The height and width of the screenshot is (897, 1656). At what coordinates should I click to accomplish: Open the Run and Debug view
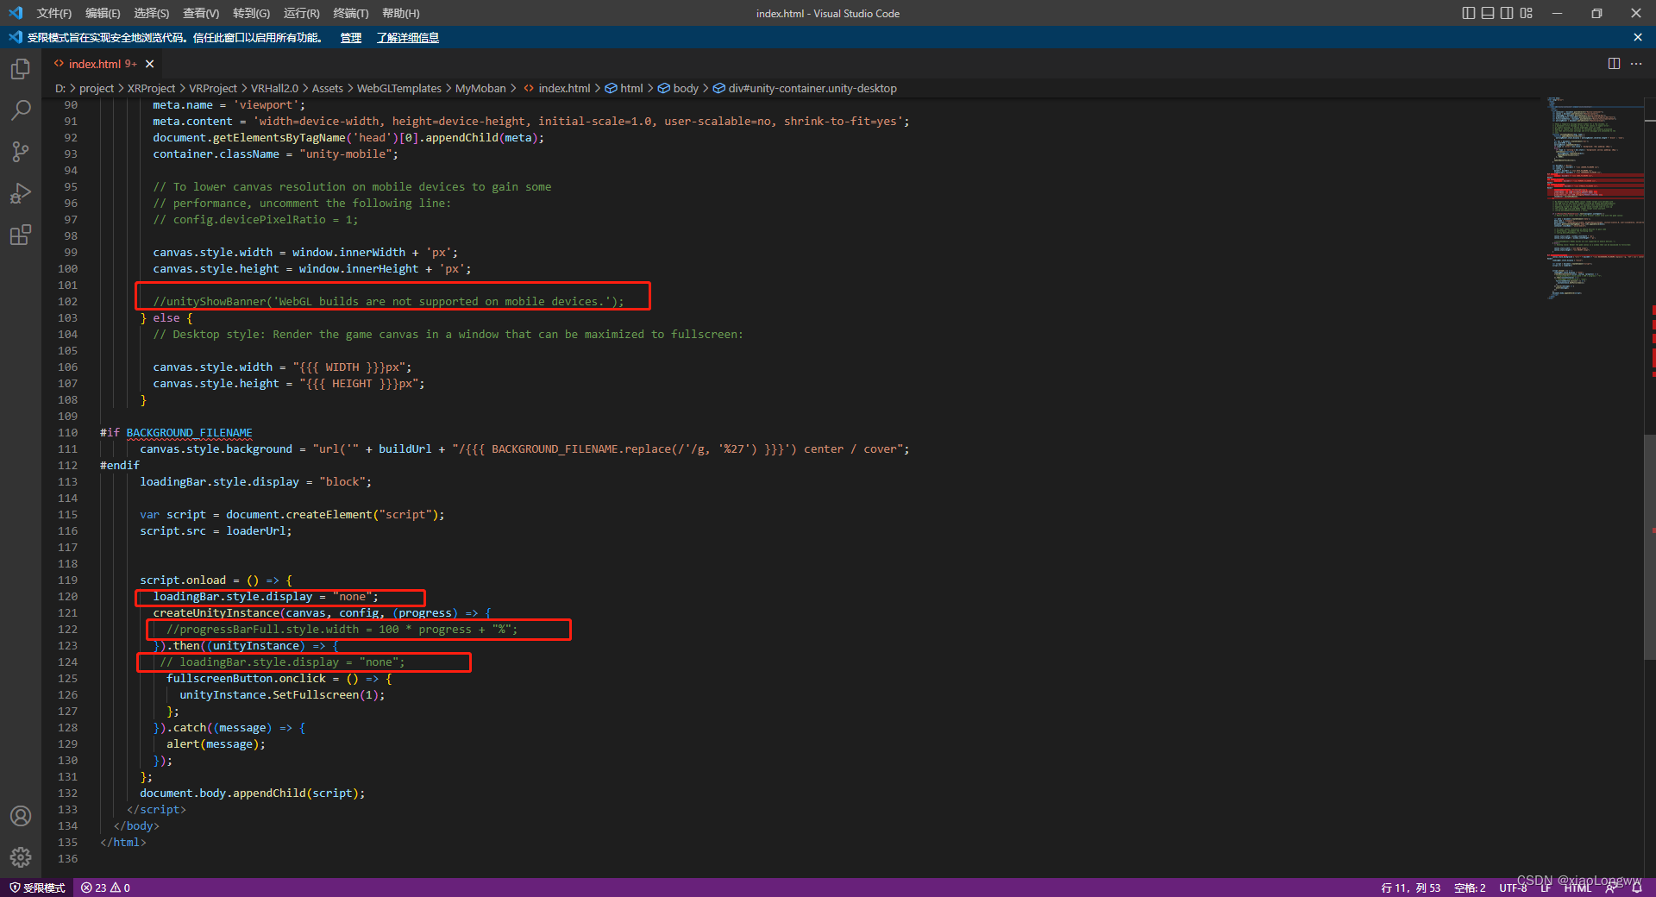click(21, 193)
